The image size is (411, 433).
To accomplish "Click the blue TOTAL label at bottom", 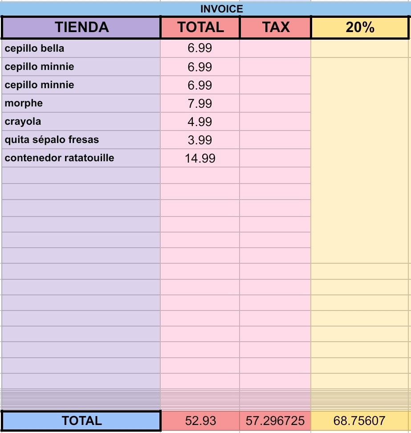I will 81,421.
